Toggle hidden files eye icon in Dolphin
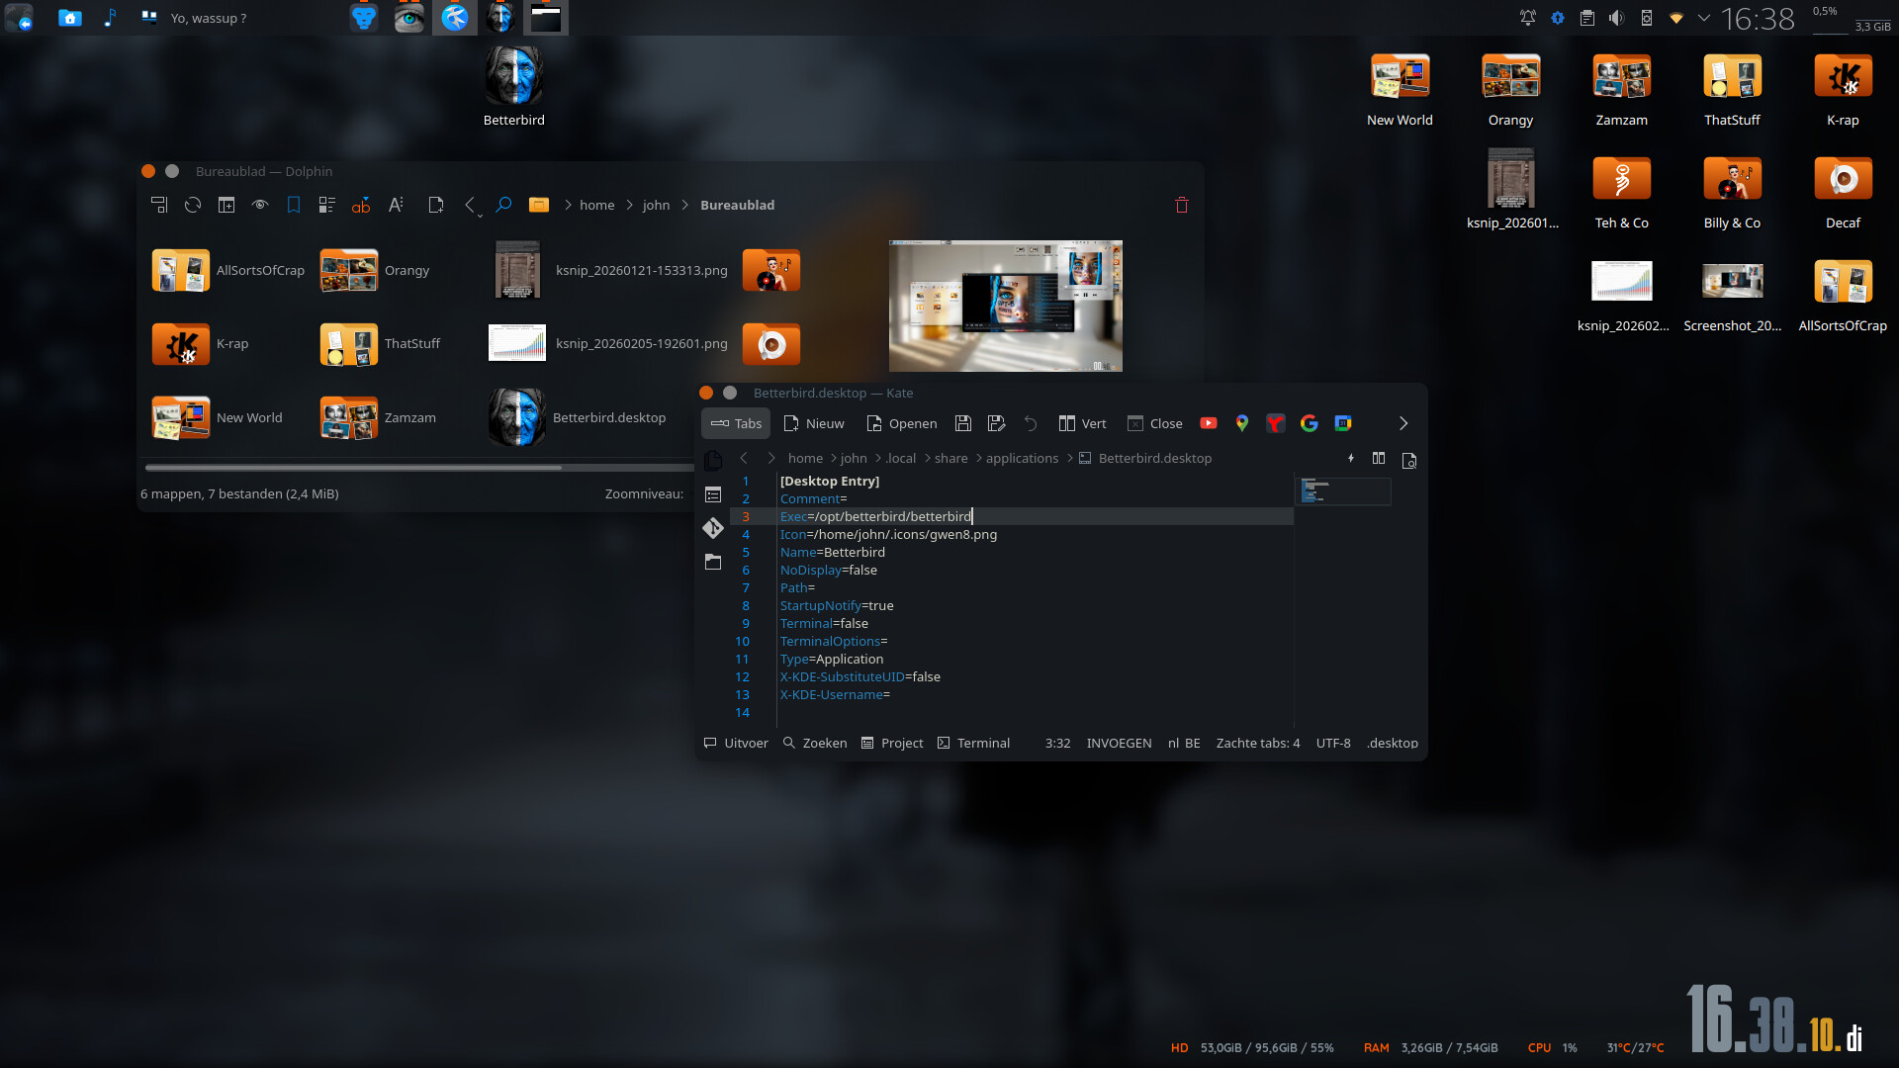 pyautogui.click(x=260, y=205)
